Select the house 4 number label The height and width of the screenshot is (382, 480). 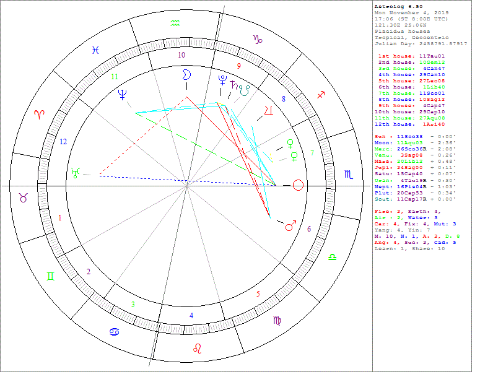(x=191, y=316)
